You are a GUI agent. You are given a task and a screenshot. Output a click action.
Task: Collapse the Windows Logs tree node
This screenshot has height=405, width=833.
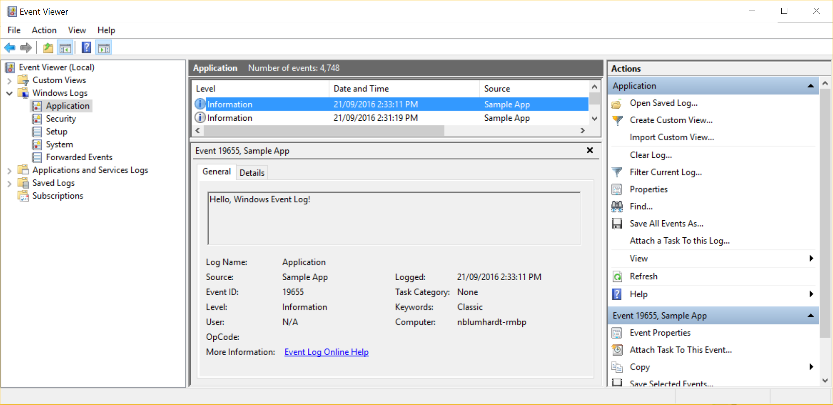(9, 93)
